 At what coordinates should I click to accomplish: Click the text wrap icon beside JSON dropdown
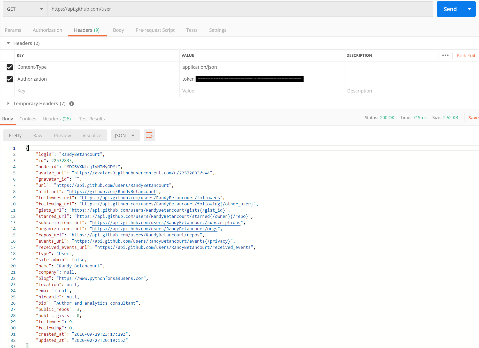(149, 135)
